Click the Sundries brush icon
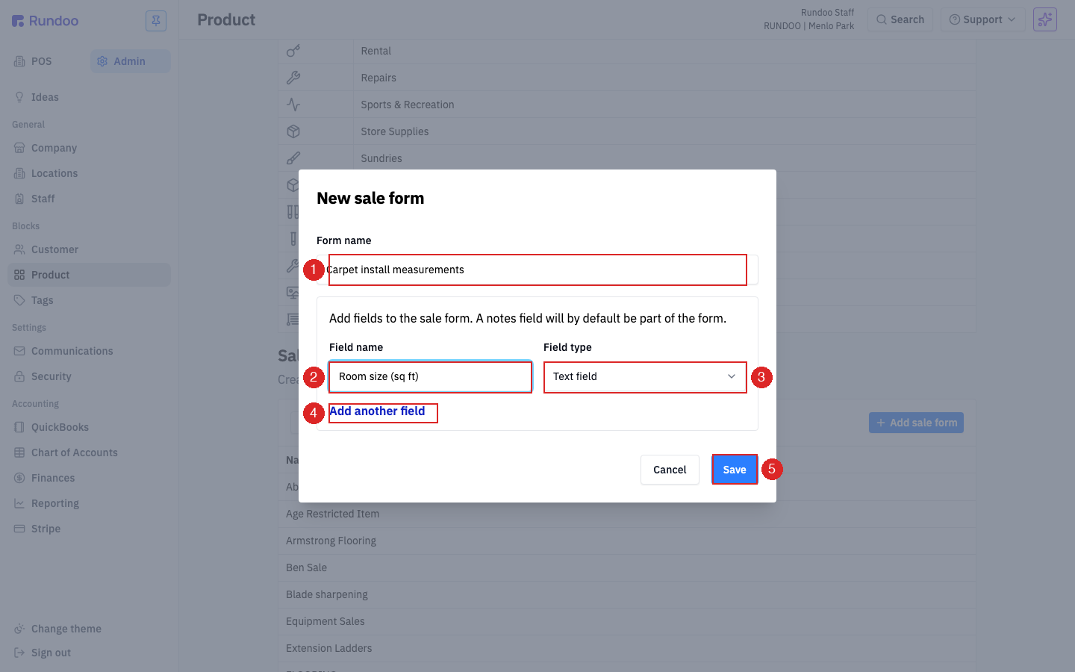1075x672 pixels. coord(293,158)
